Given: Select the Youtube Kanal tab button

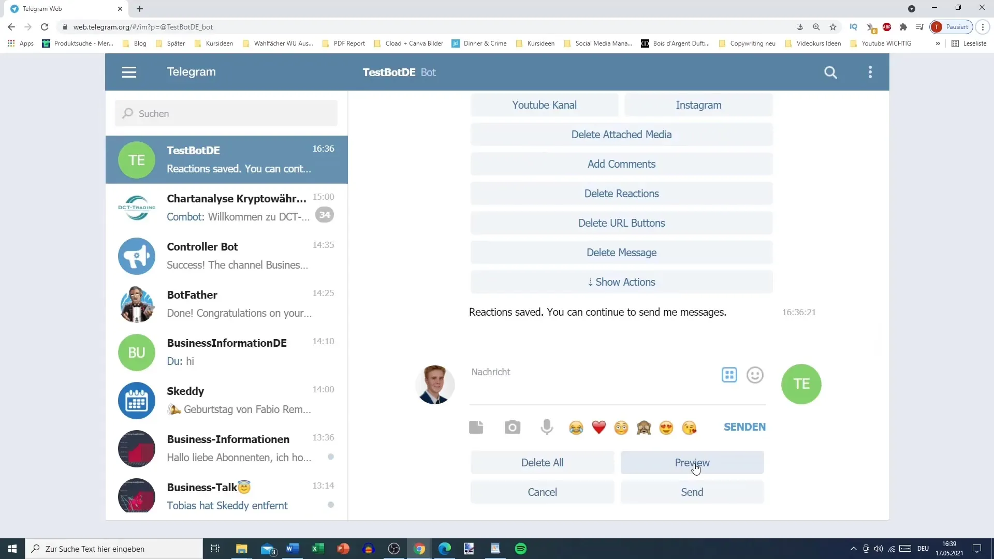Looking at the screenshot, I should point(544,105).
